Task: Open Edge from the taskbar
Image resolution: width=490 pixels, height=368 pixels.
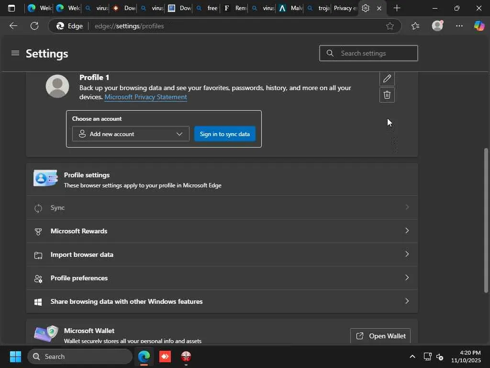Action: pyautogui.click(x=144, y=356)
